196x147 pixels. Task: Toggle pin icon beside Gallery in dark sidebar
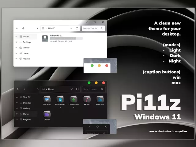17,108
